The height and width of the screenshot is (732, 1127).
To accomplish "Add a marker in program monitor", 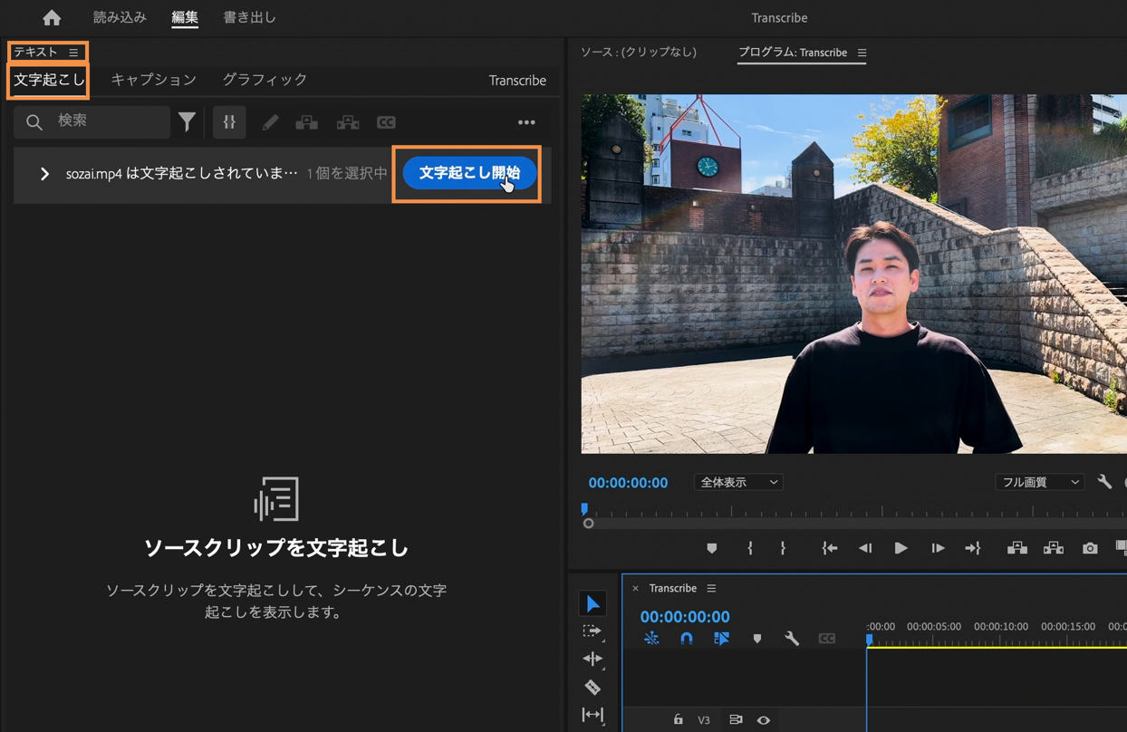I will click(x=712, y=548).
